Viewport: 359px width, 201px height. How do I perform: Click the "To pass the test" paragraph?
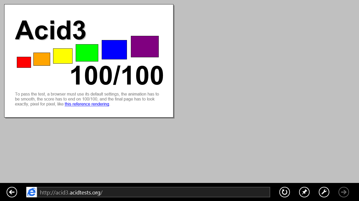point(87,99)
